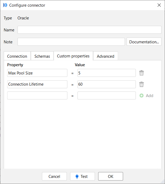Viewport: 165px width, 184px height.
Task: Confirm with the OK button
Action: click(110, 176)
